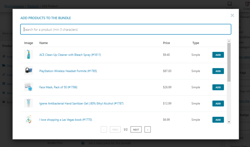The height and width of the screenshot is (147, 250).
Task: Click the Type column header
Action: pos(196,43)
